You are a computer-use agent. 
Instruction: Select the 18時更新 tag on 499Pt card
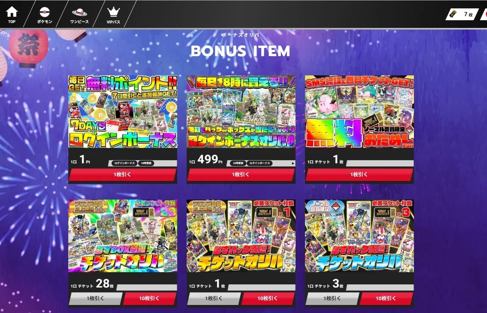point(238,163)
